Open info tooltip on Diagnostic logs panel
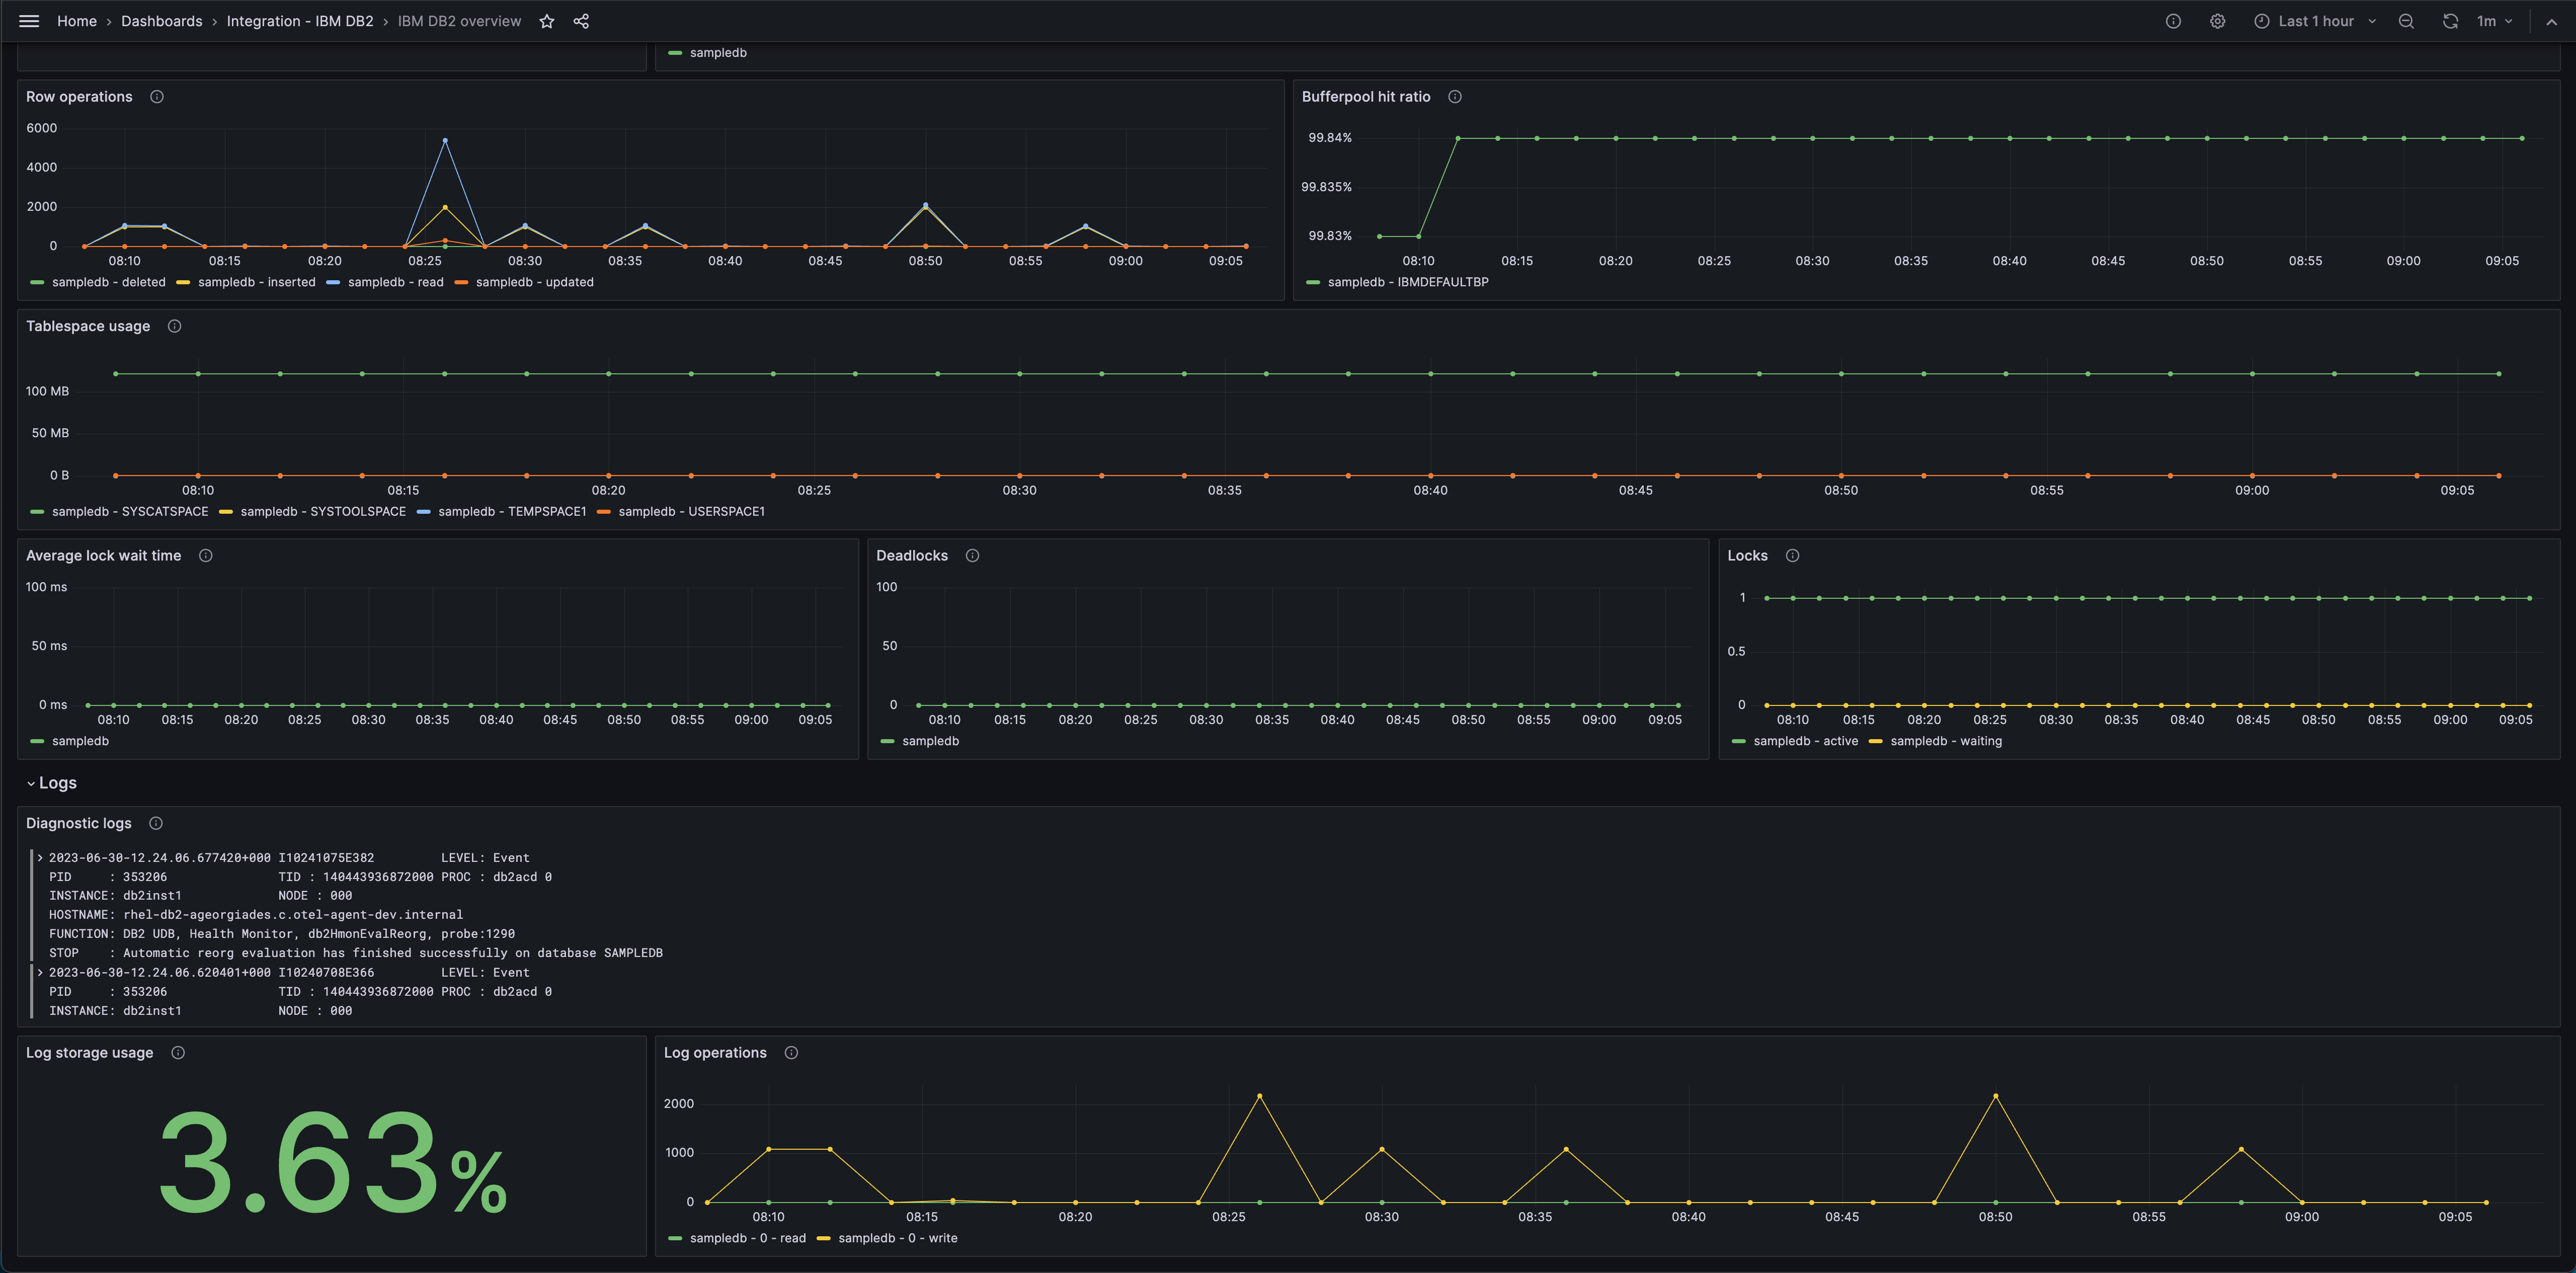This screenshot has height=1273, width=2576. (156, 823)
